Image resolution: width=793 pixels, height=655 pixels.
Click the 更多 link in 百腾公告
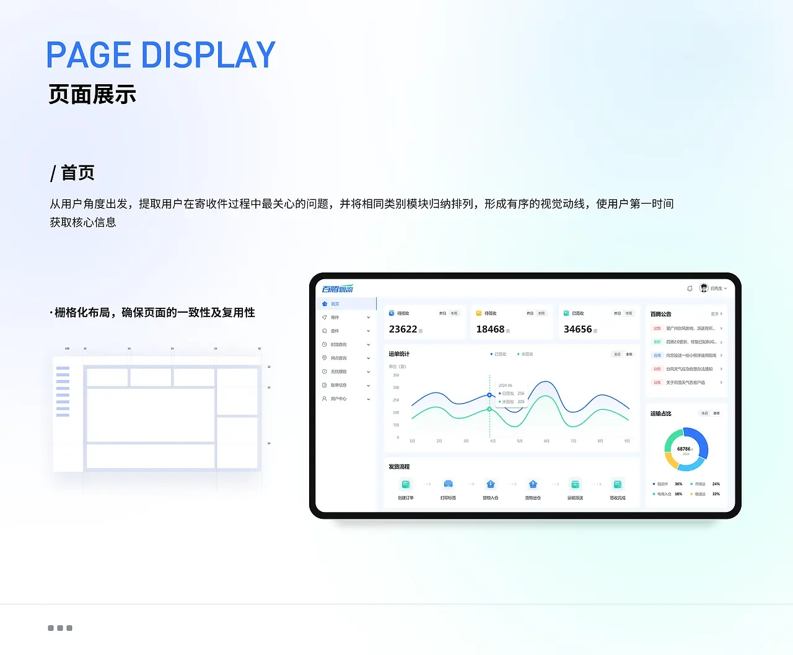(x=716, y=314)
